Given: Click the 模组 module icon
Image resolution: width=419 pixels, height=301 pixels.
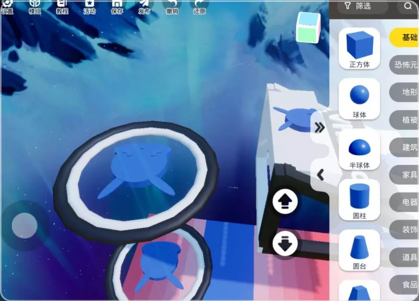Looking at the screenshot, I should click(34, 6).
